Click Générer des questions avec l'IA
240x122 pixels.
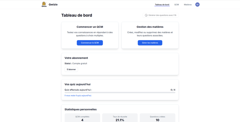[x=161, y=15]
